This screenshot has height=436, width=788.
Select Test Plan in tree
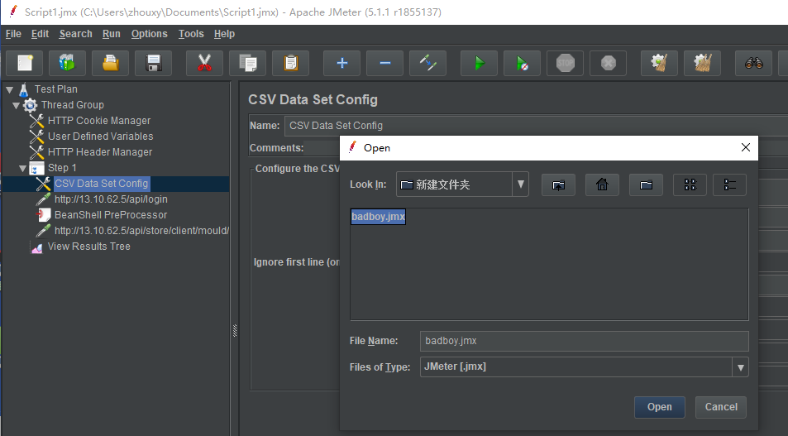point(55,89)
